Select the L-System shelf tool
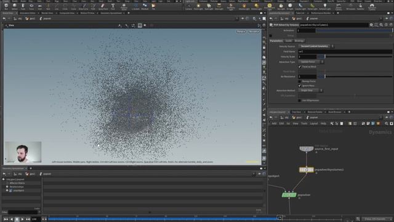This screenshot has height=222, width=394. pos(135,6)
